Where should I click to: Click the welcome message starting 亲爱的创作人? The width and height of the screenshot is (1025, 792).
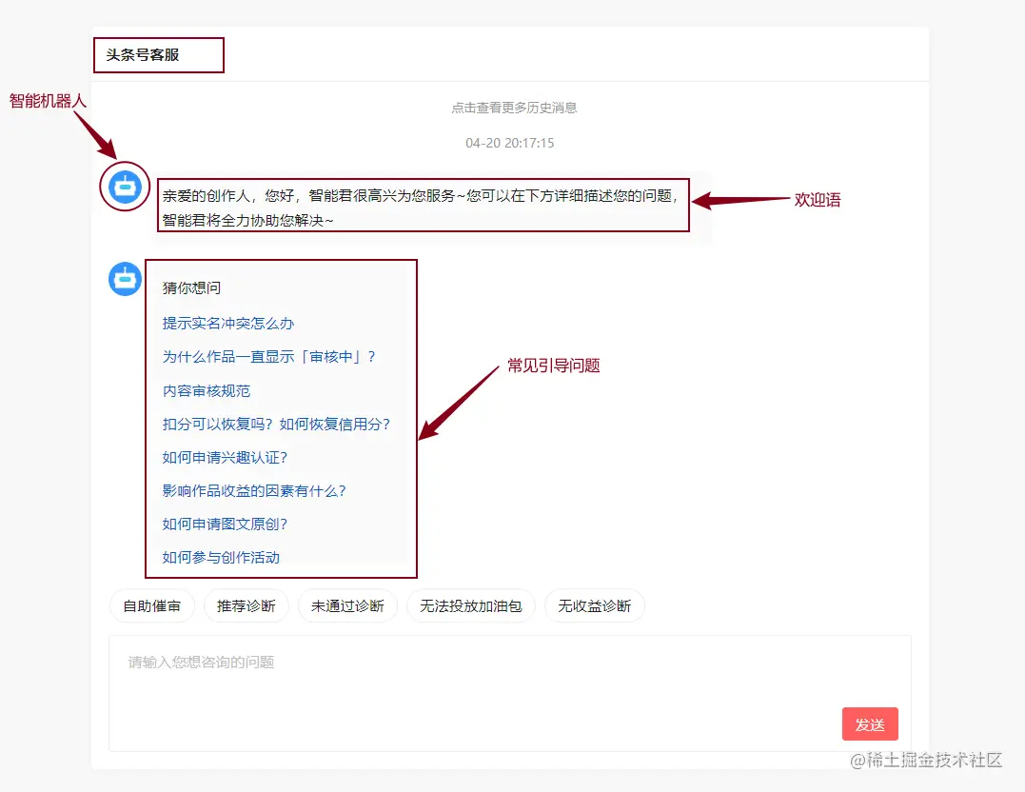click(x=423, y=208)
